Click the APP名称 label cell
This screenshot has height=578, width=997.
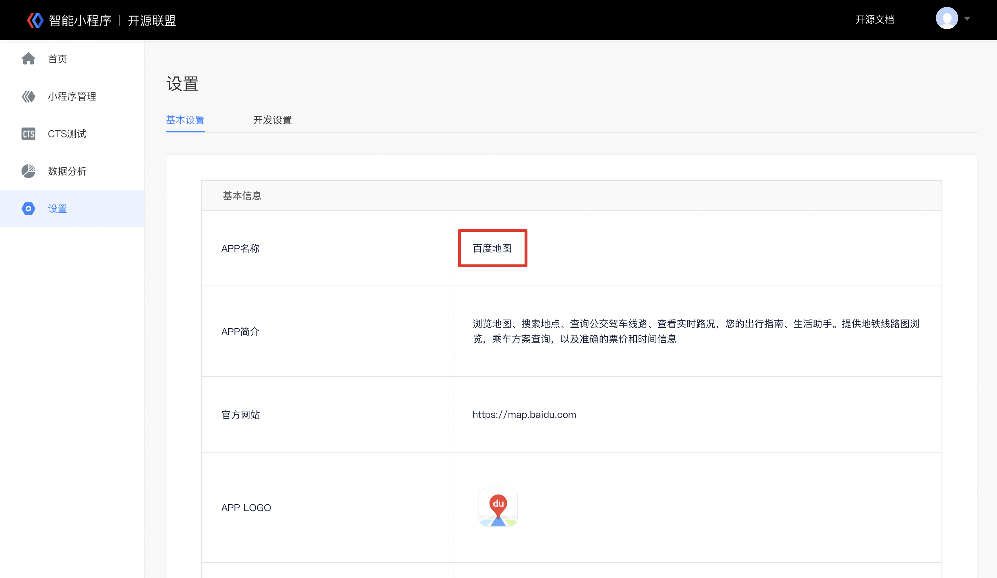pos(327,248)
